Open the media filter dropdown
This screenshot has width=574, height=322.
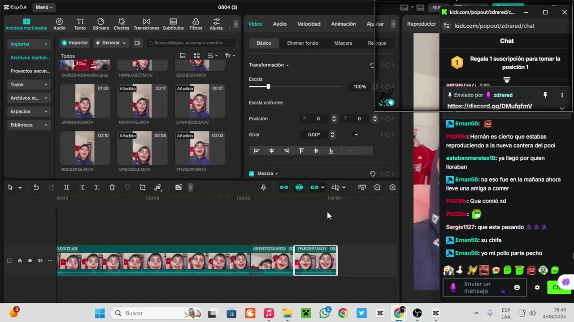point(230,55)
